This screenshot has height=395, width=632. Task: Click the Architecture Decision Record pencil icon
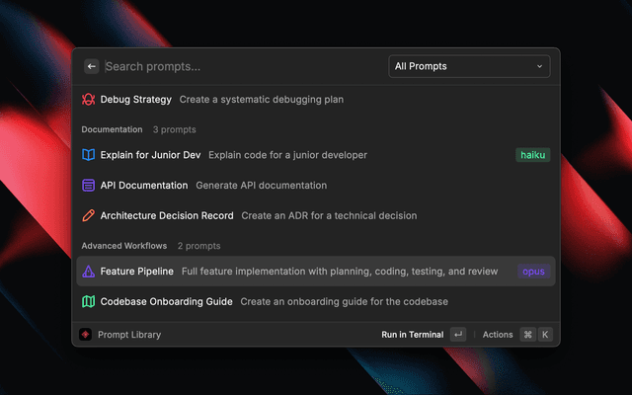tap(88, 215)
